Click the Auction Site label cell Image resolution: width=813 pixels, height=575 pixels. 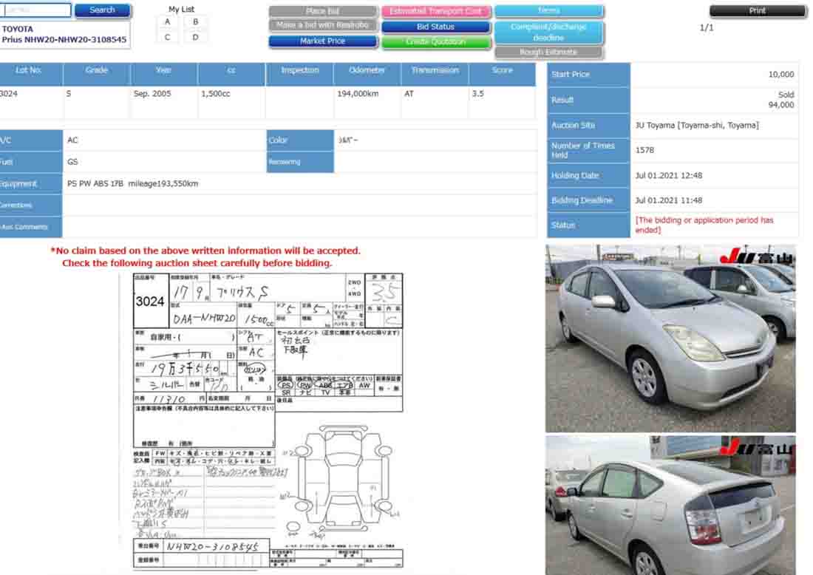[x=588, y=126]
